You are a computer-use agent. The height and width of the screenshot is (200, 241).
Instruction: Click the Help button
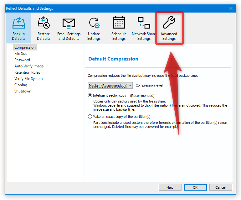click(x=170, y=187)
